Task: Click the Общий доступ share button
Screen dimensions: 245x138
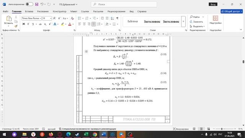Action: [232, 11]
